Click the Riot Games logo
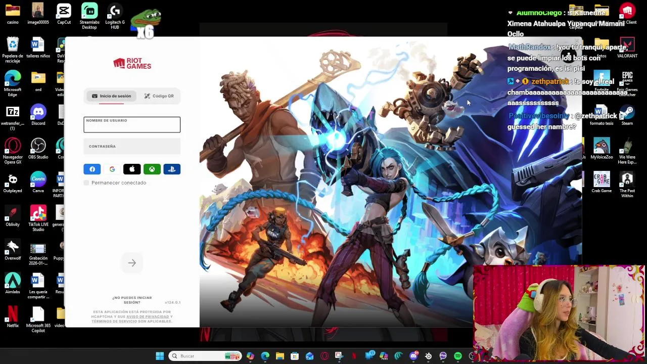The width and height of the screenshot is (647, 364). pos(132,63)
